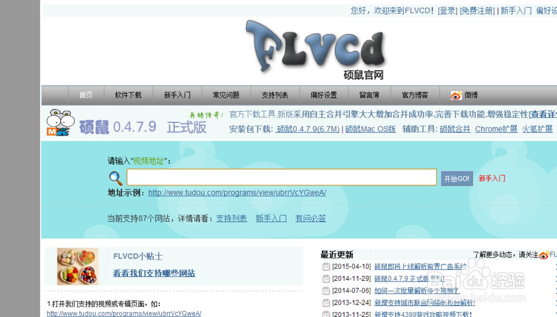Go to the 新手入门 navigation tab
557x317 pixels.
pos(177,95)
